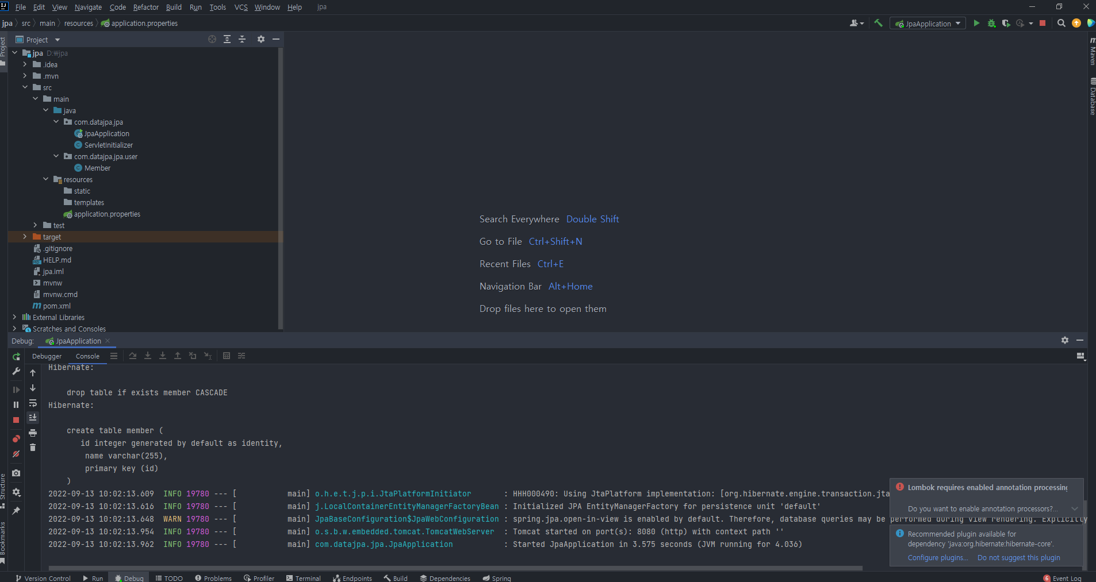Viewport: 1096px width, 582px height.
Task: Select pom.xml in project tree
Action: 56,306
